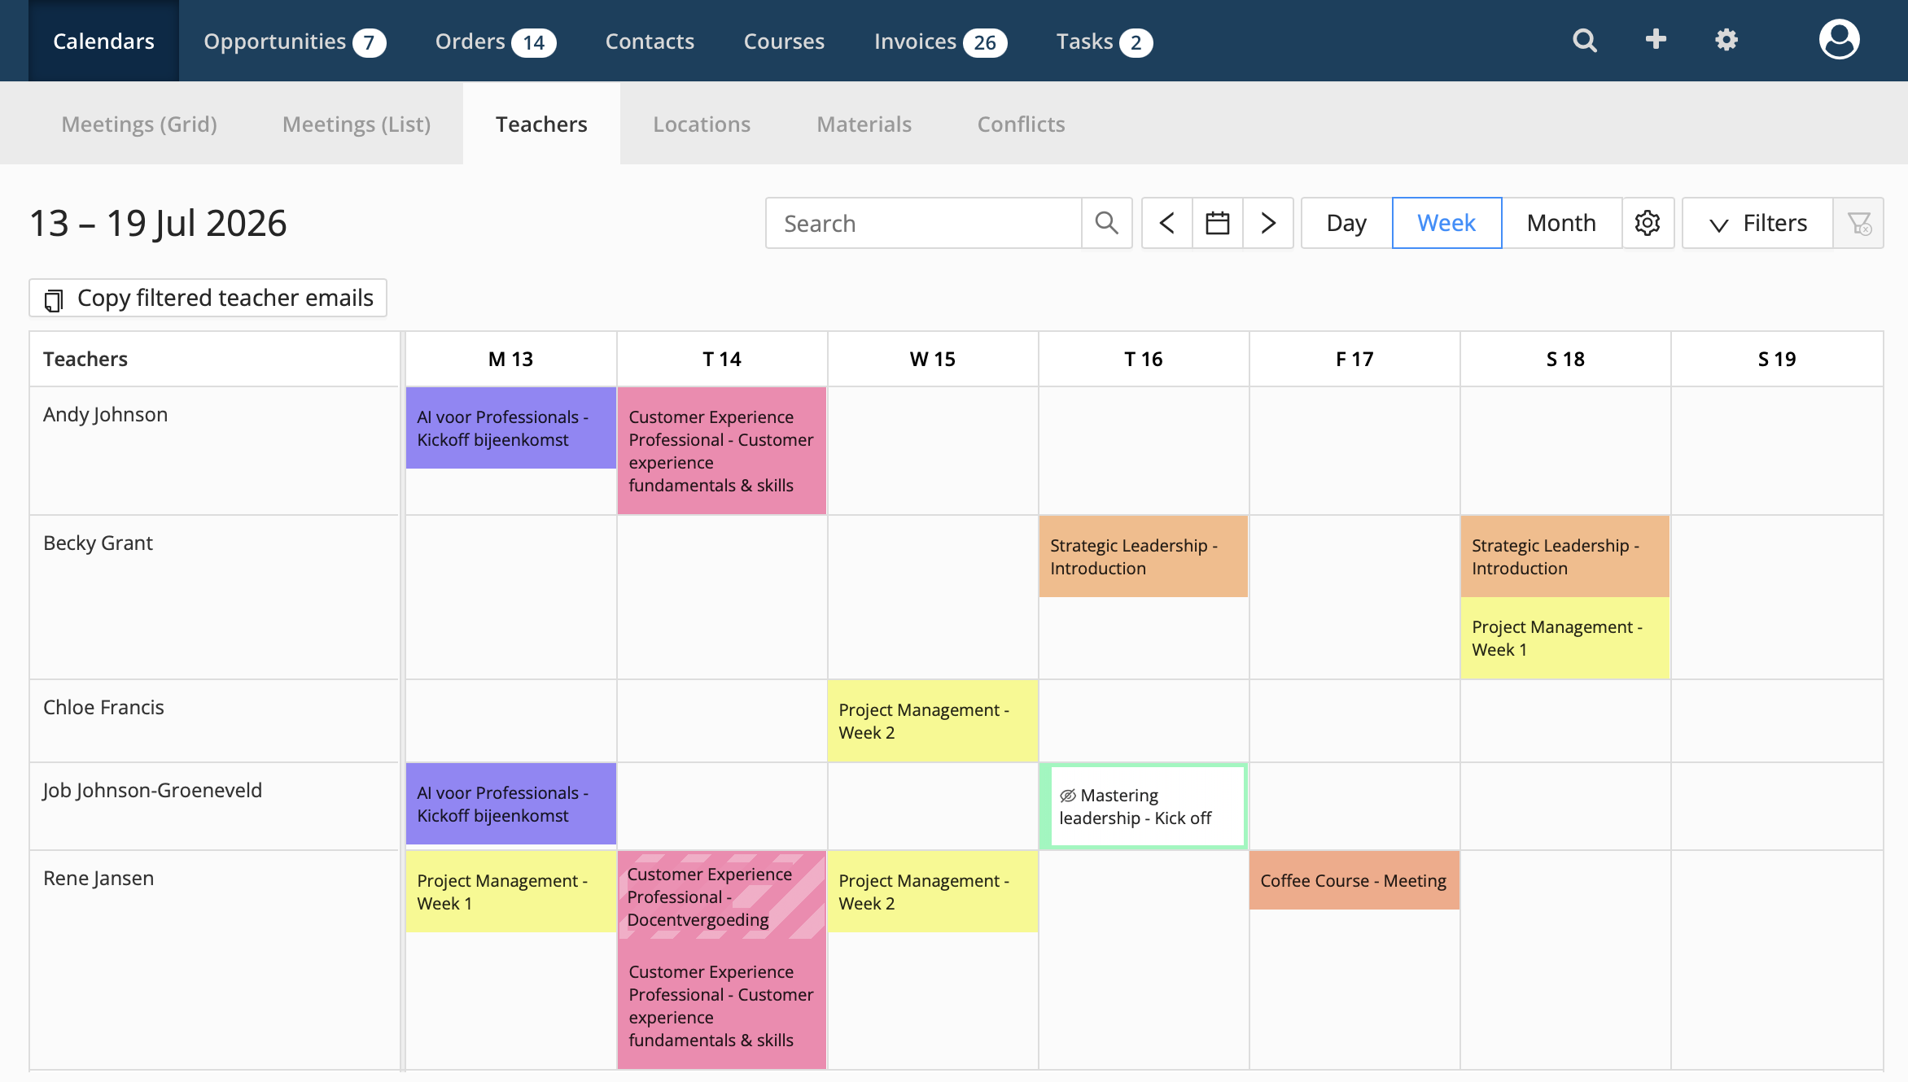This screenshot has width=1908, height=1082.
Task: Open the Coffee Course - Meeting event
Action: pos(1354,880)
